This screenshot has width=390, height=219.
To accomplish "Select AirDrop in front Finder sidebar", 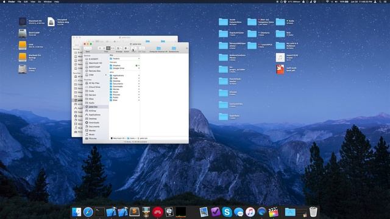I will pyautogui.click(x=96, y=111).
